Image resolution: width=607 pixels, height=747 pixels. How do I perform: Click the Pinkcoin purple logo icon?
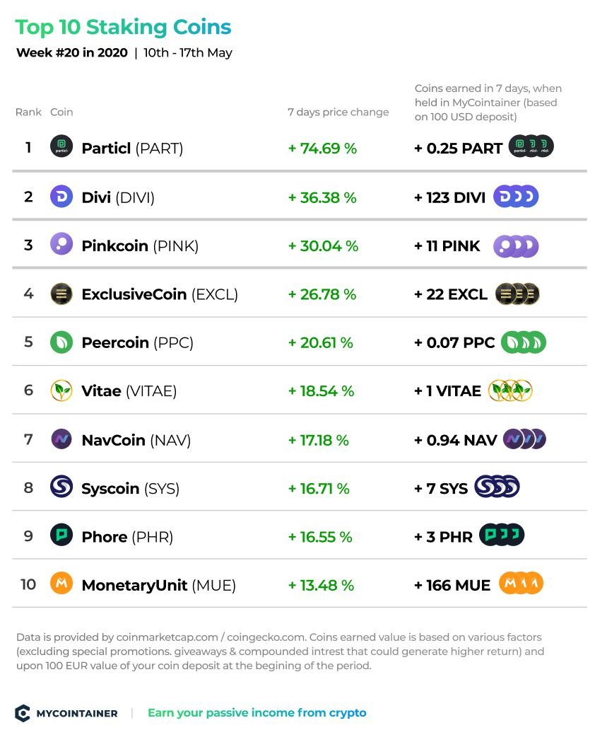click(61, 244)
